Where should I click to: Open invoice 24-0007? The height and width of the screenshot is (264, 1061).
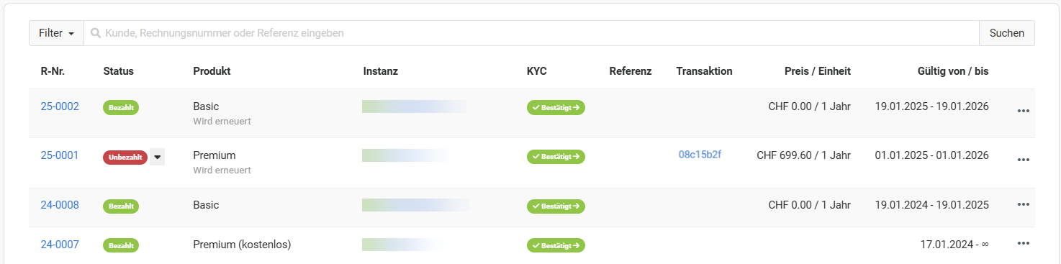point(60,245)
